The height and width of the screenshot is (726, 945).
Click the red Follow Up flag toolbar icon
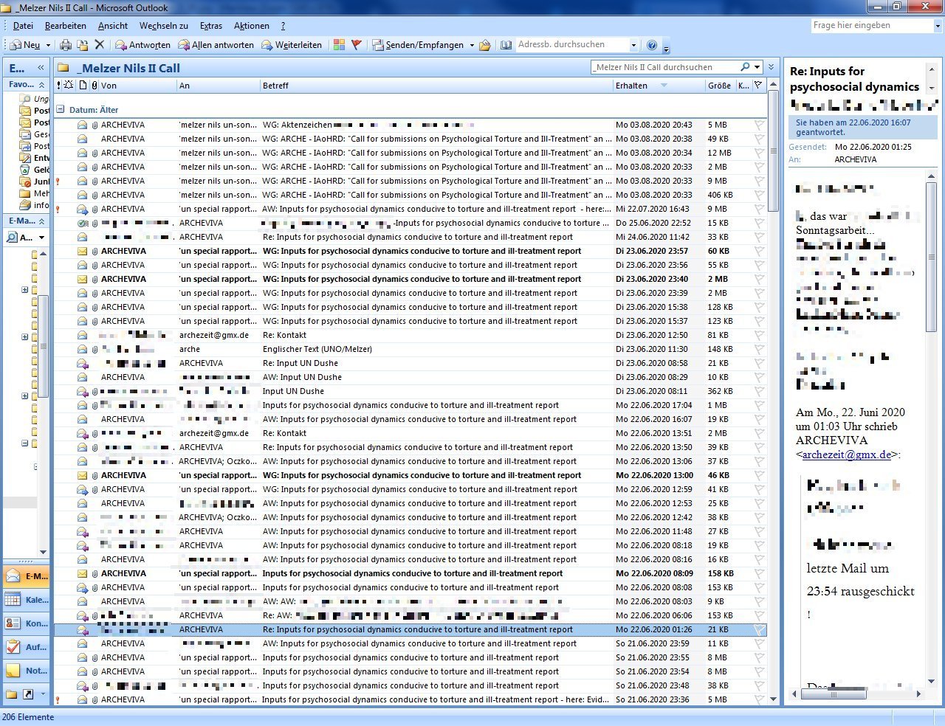coord(357,45)
